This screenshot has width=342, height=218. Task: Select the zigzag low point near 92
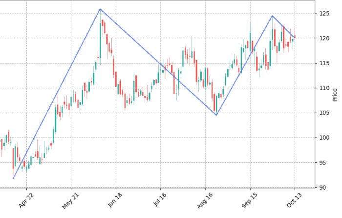pos(13,179)
